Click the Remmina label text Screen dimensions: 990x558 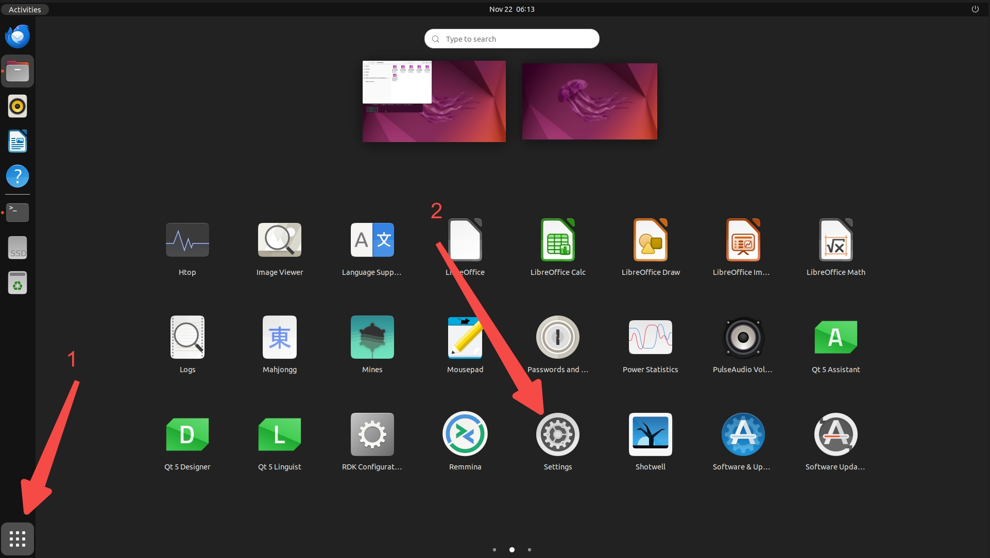point(465,467)
